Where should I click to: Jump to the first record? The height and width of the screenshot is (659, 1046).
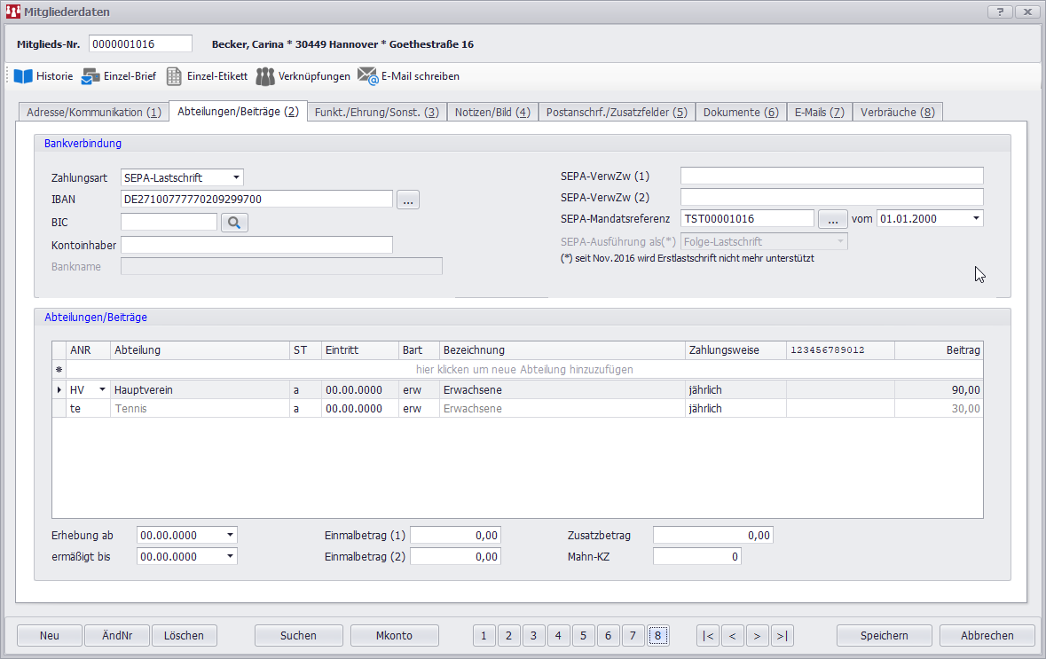708,635
